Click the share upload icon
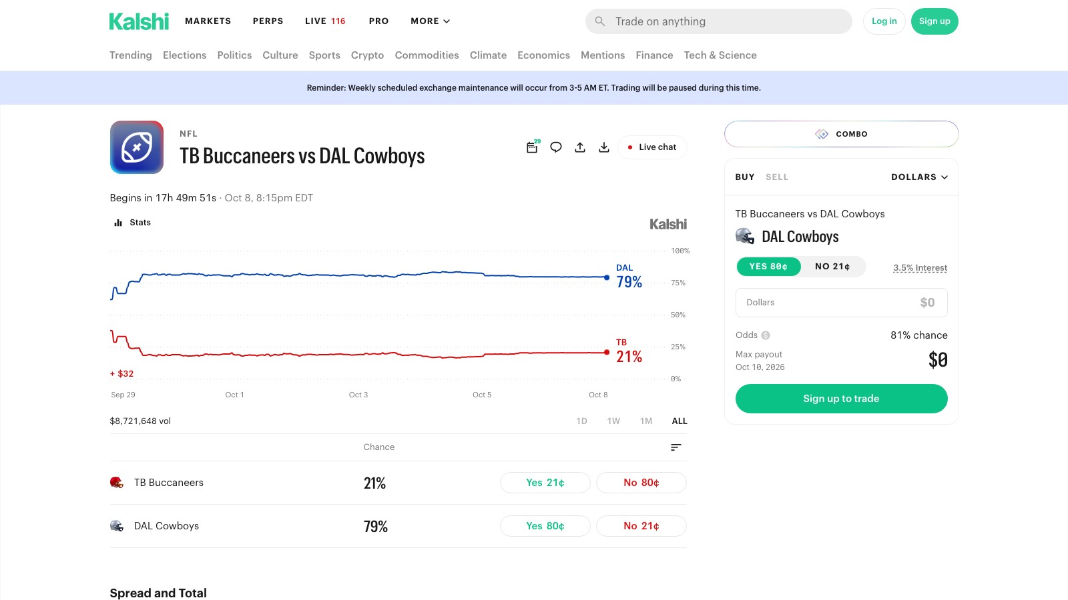The height and width of the screenshot is (600, 1068). (x=580, y=147)
